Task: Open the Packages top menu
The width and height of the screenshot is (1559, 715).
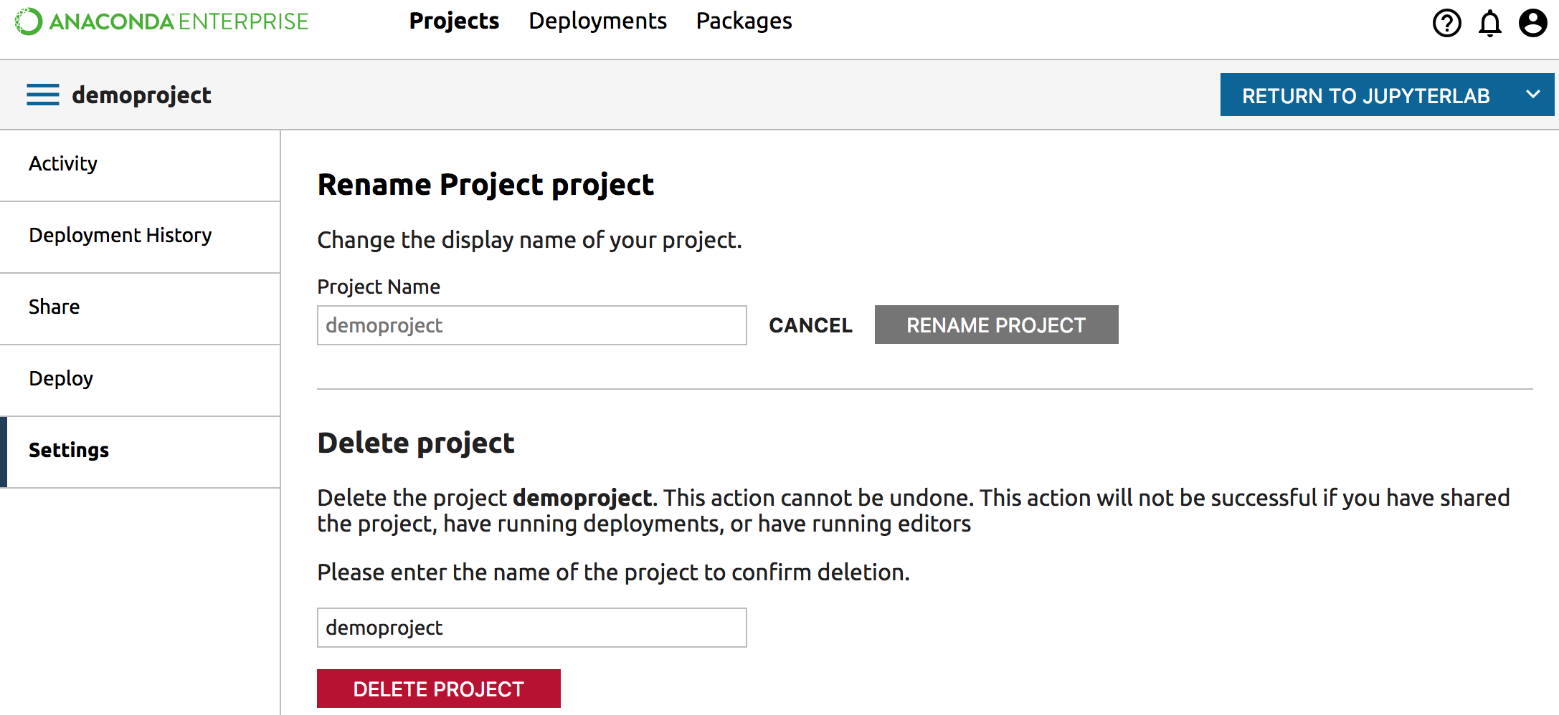Action: tap(744, 21)
